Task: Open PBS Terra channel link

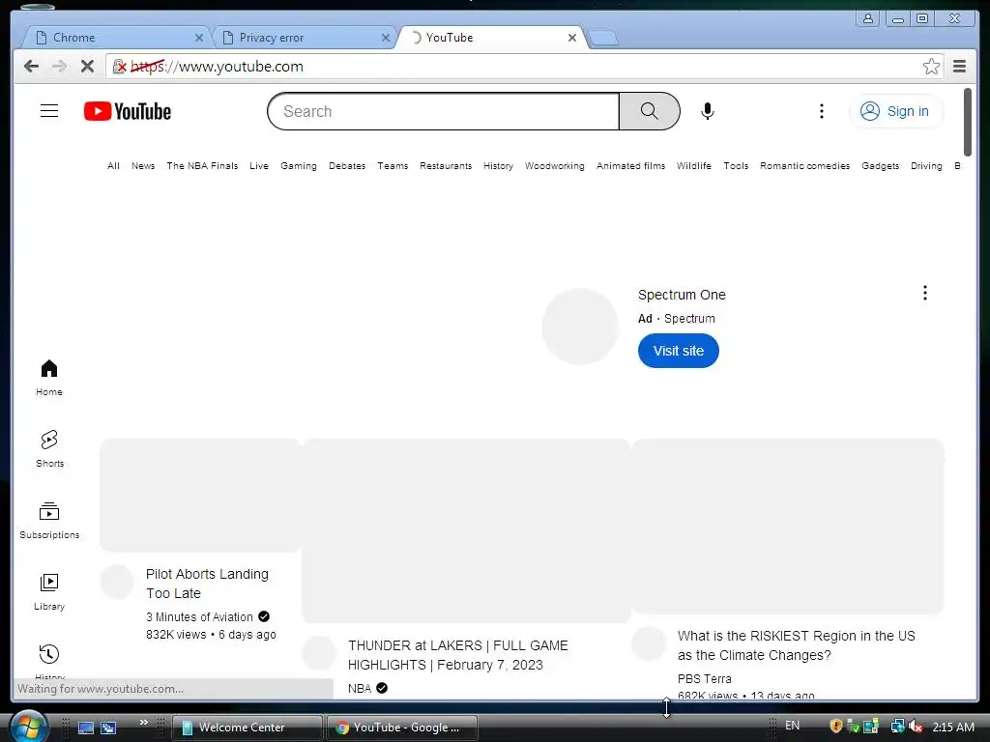Action: (x=705, y=679)
